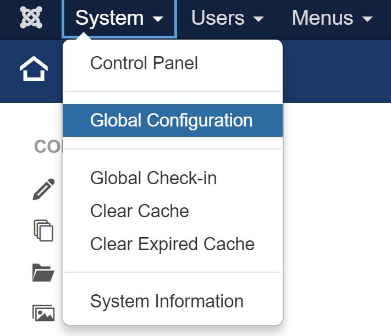Choose Global Check-in
The height and width of the screenshot is (336, 391).
153,178
